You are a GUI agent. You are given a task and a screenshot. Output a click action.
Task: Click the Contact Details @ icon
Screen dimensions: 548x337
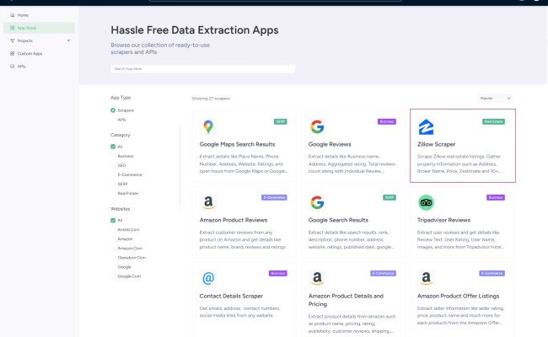pyautogui.click(x=208, y=278)
